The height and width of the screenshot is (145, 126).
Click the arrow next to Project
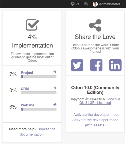click(x=55, y=72)
